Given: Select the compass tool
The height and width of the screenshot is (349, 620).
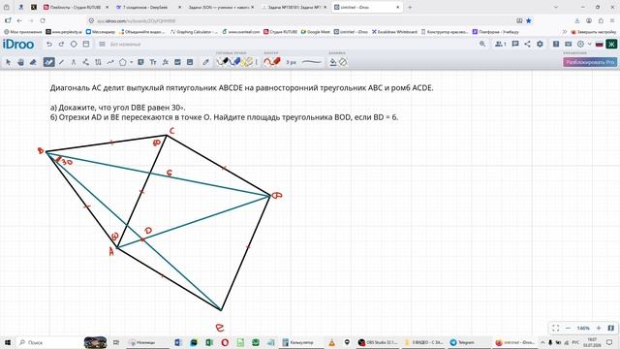Looking at the screenshot, I should click(x=74, y=62).
